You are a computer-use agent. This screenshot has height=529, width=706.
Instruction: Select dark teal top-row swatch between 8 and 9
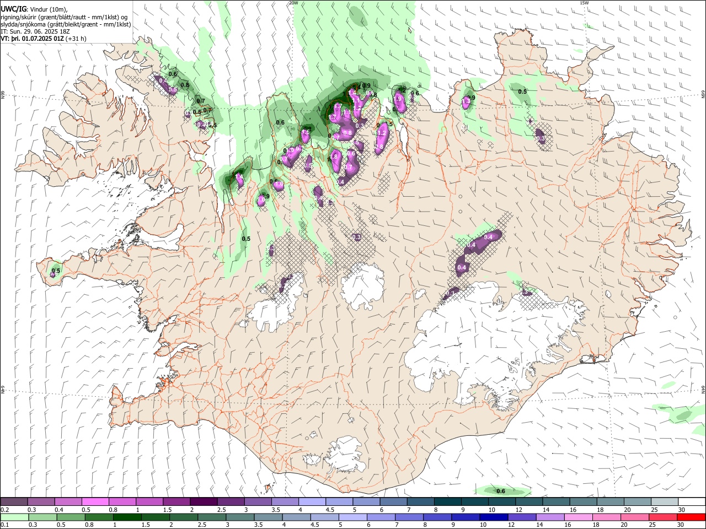pyautogui.click(x=447, y=502)
